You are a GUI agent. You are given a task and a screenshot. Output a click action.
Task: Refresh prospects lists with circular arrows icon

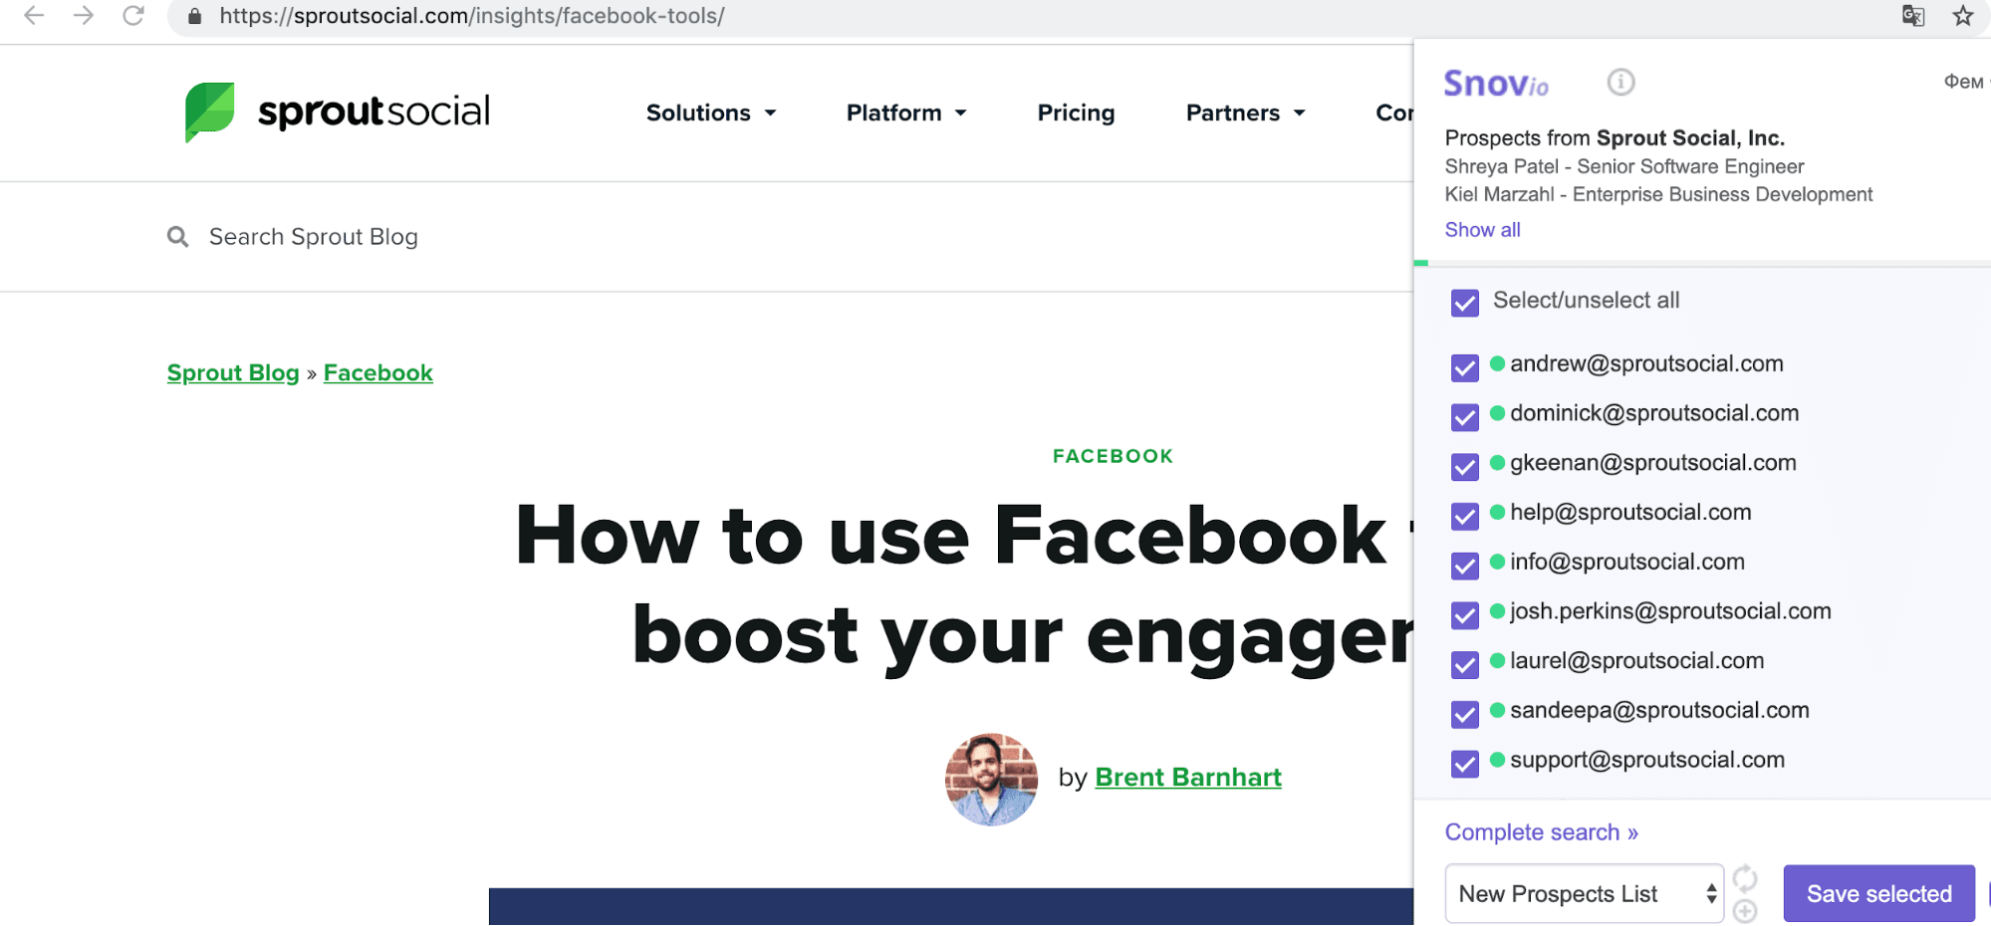point(1745,878)
